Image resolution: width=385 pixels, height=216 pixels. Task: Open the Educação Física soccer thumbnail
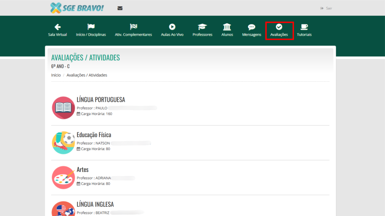click(63, 142)
